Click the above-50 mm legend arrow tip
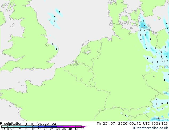This screenshot has height=130, width=169. point(84,127)
